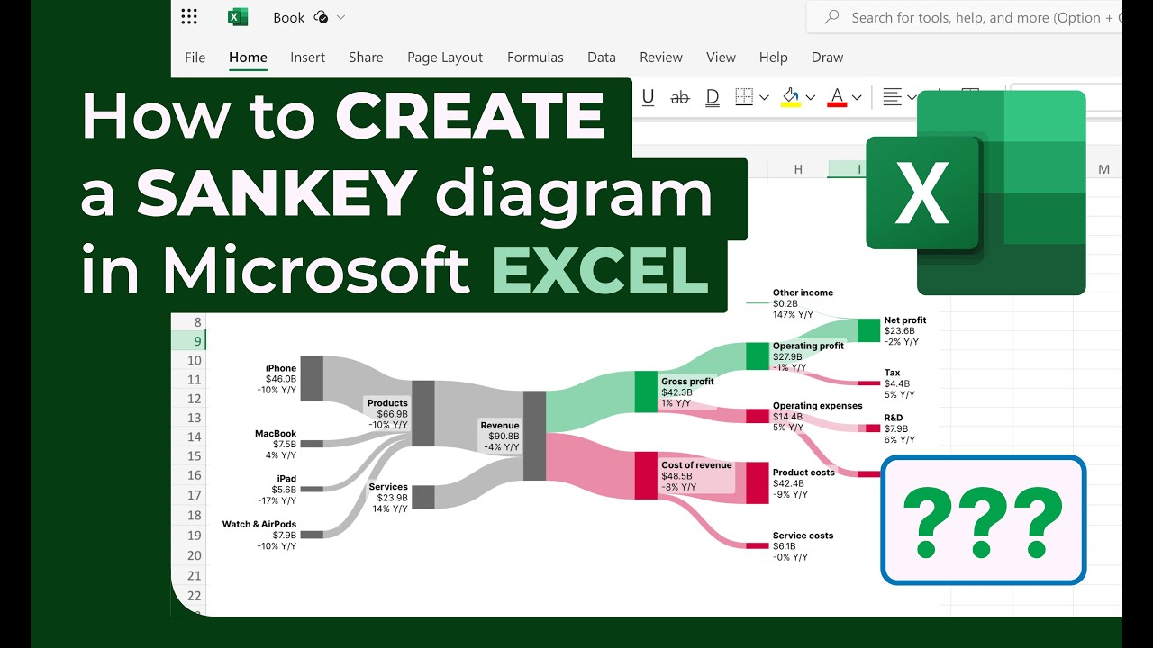Click the red Cost of revenue node bar
Image resolution: width=1153 pixels, height=648 pixels.
(x=646, y=475)
